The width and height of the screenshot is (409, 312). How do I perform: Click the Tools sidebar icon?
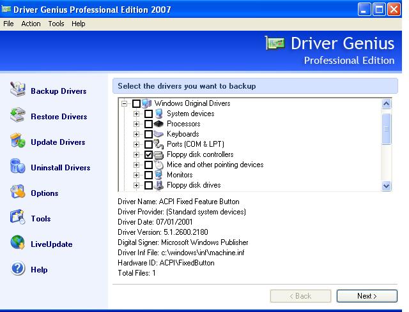17,217
